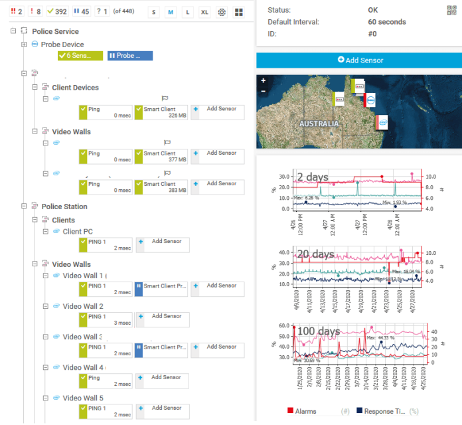Open the Smart Client 326 MB sensor
462x425 pixels.
tap(160, 112)
